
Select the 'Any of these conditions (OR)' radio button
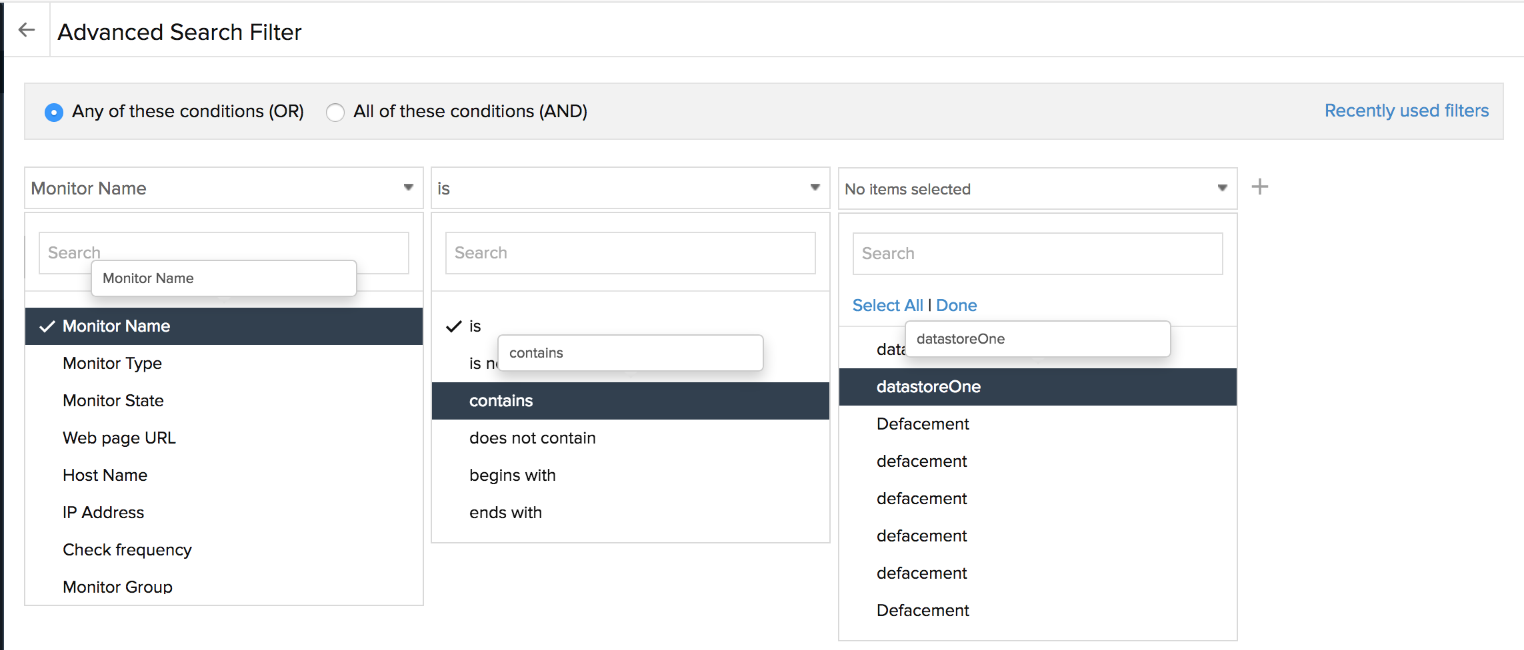click(54, 112)
